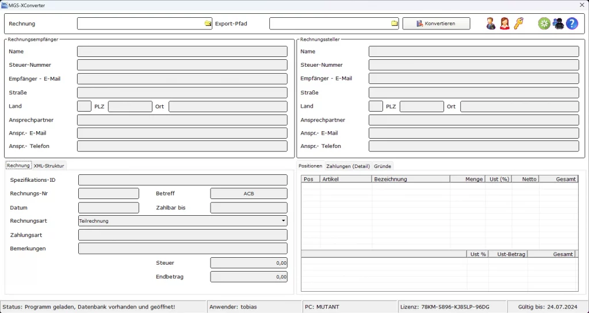
Task: Click the male user icon in suit
Action: coord(491,24)
